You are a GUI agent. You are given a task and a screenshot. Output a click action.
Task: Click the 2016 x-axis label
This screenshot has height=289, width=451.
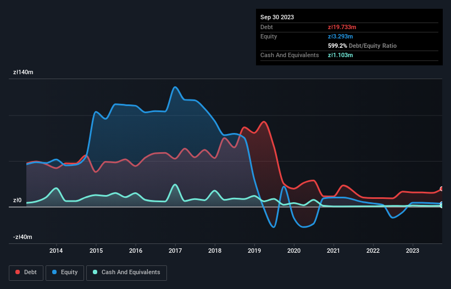point(136,251)
